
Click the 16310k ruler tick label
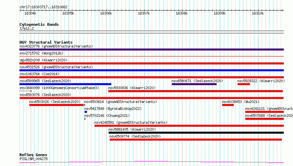click(258, 13)
